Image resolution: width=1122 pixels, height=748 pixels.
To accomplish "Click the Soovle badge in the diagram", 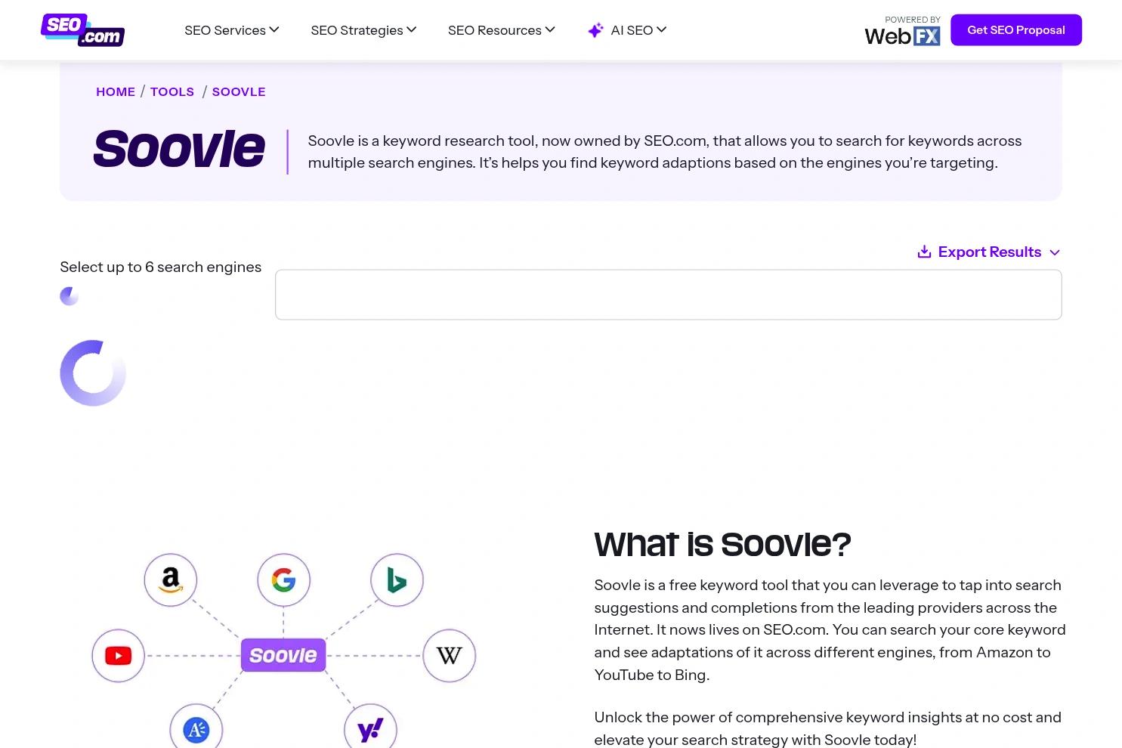I will coord(283,655).
